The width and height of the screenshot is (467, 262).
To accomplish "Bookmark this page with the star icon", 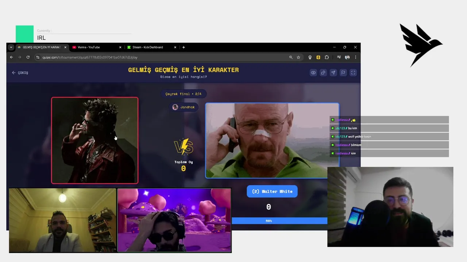I will click(298, 57).
